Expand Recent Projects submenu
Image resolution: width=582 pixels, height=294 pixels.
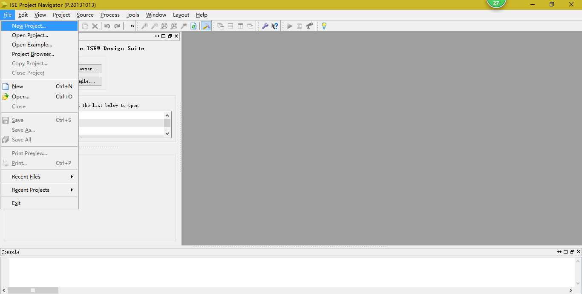pos(39,190)
